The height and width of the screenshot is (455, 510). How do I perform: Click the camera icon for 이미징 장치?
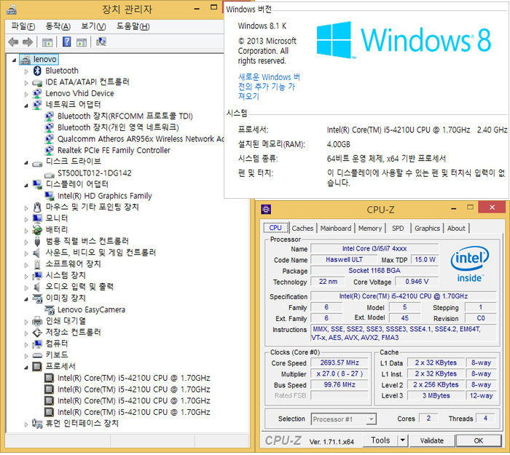pyautogui.click(x=37, y=298)
